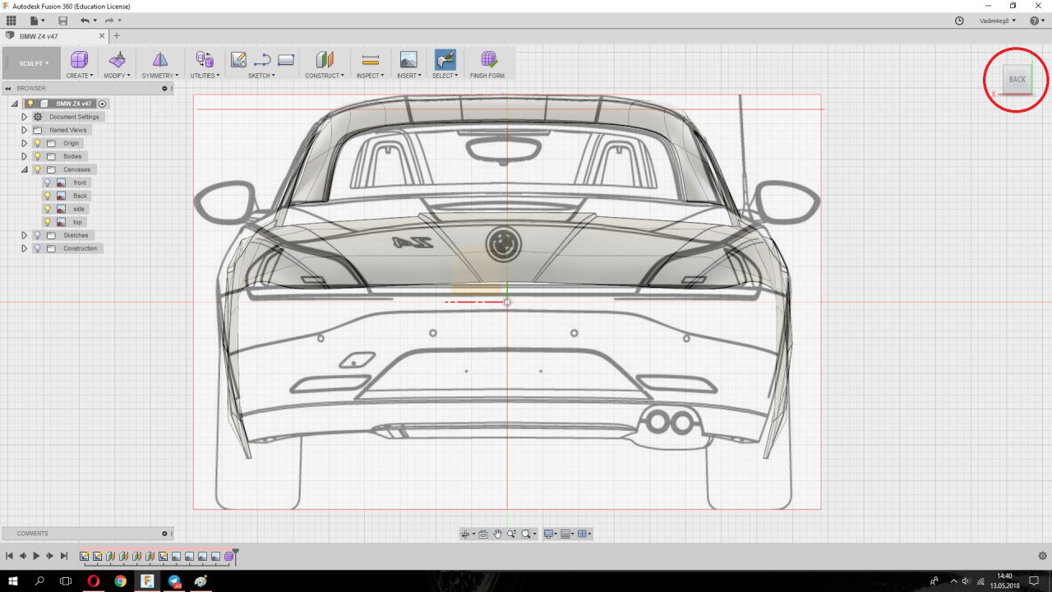The width and height of the screenshot is (1052, 592).
Task: Close the BMW Z4 v47 document tab
Action: click(x=103, y=36)
